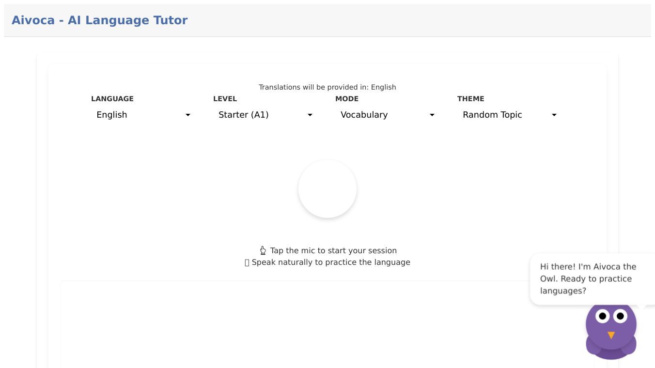Click the arrow on the Language selector
Viewport: 655px width, 368px height.
pos(188,115)
